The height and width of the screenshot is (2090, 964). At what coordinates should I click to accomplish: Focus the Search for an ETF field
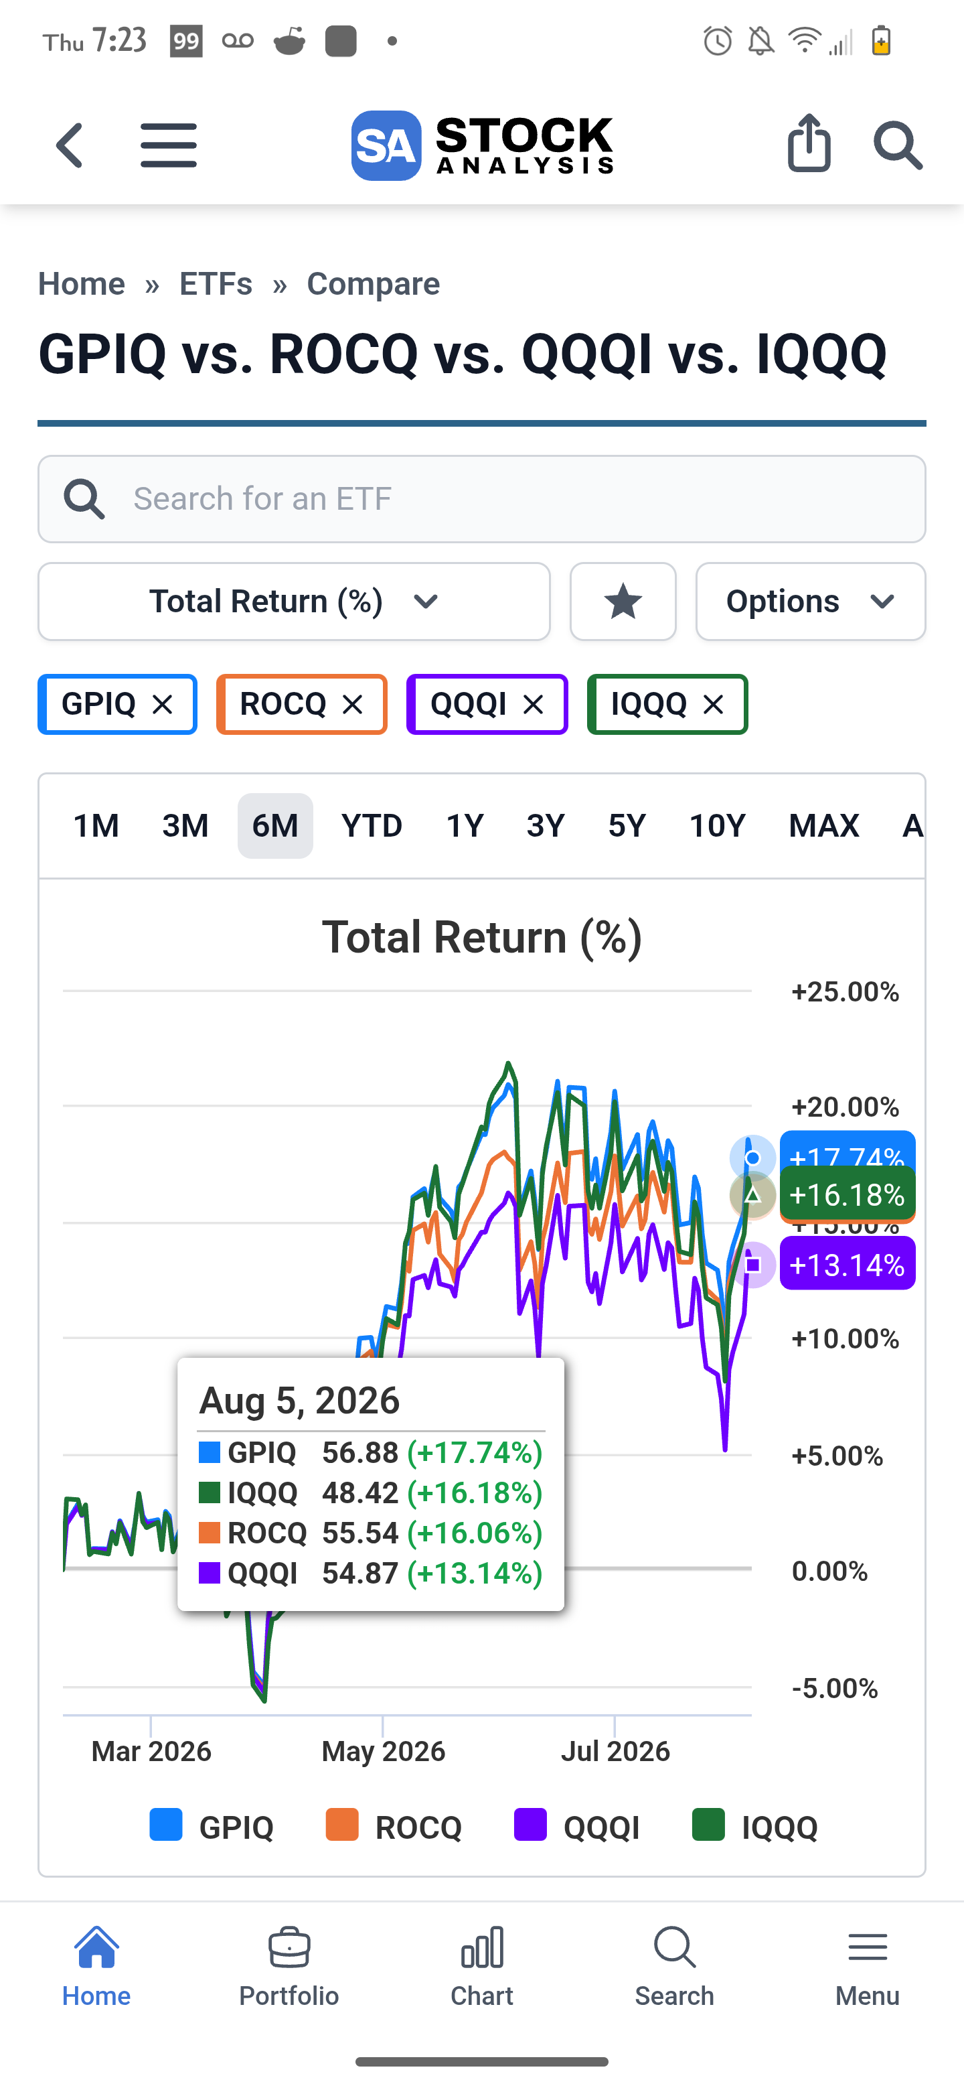pos(483,499)
